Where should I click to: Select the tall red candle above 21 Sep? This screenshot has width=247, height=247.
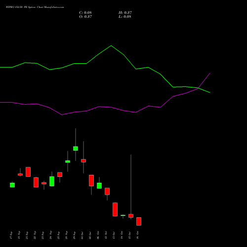point(28,172)
